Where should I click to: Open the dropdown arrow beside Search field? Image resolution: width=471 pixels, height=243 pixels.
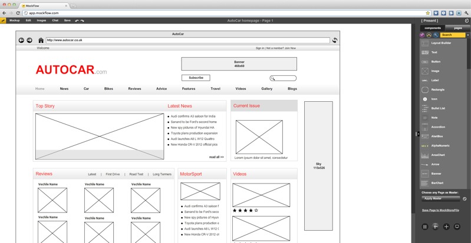(x=467, y=35)
